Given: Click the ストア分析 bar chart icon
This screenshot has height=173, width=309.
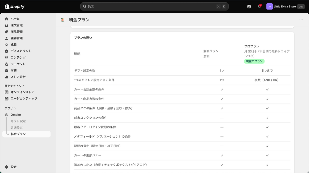Looking at the screenshot, I should coord(7,77).
